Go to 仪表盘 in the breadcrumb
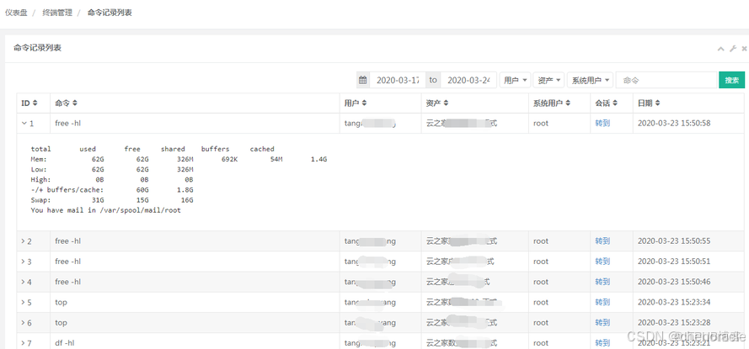The height and width of the screenshot is (349, 749). (16, 13)
